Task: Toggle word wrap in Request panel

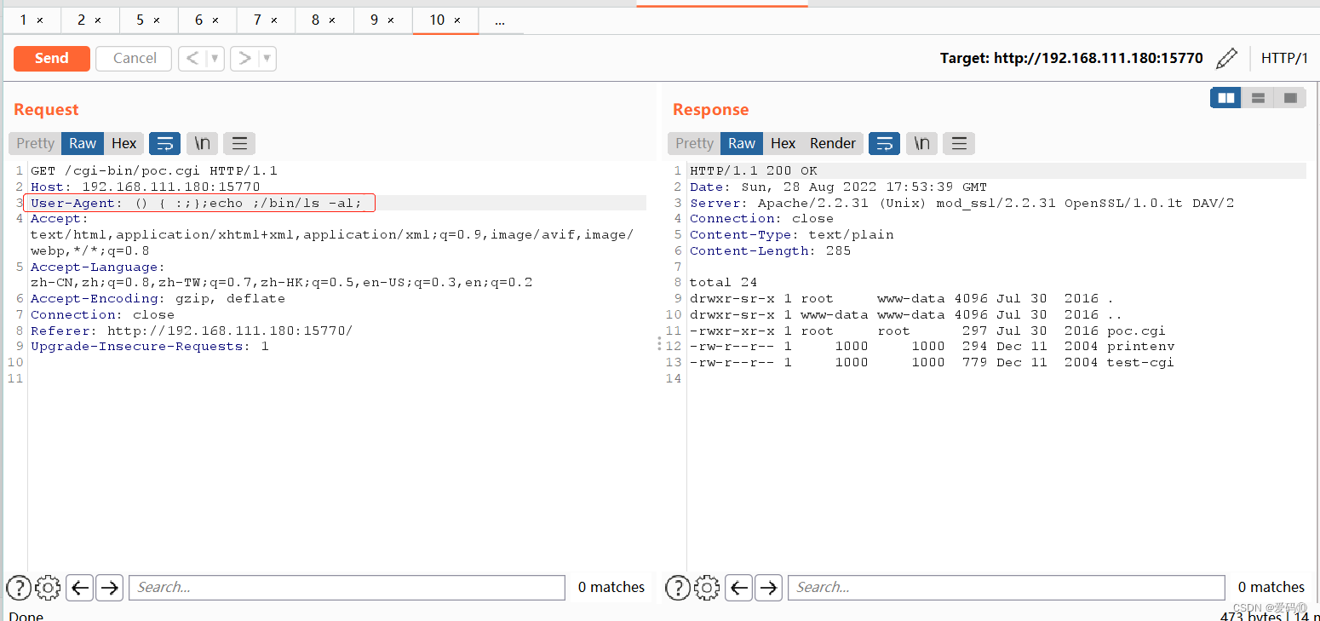Action: (164, 143)
